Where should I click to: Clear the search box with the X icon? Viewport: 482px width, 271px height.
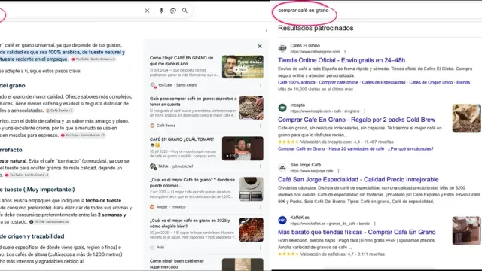click(x=148, y=11)
